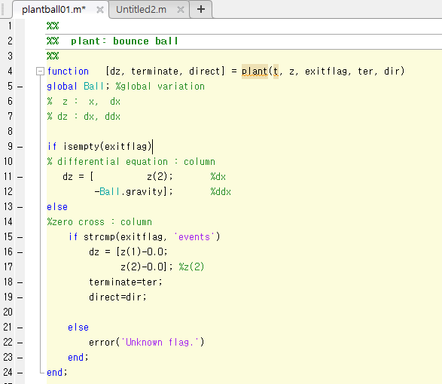Screen dimensions: 442x384
Task: Click the '%%' marker on line 1
Action: (x=53, y=26)
